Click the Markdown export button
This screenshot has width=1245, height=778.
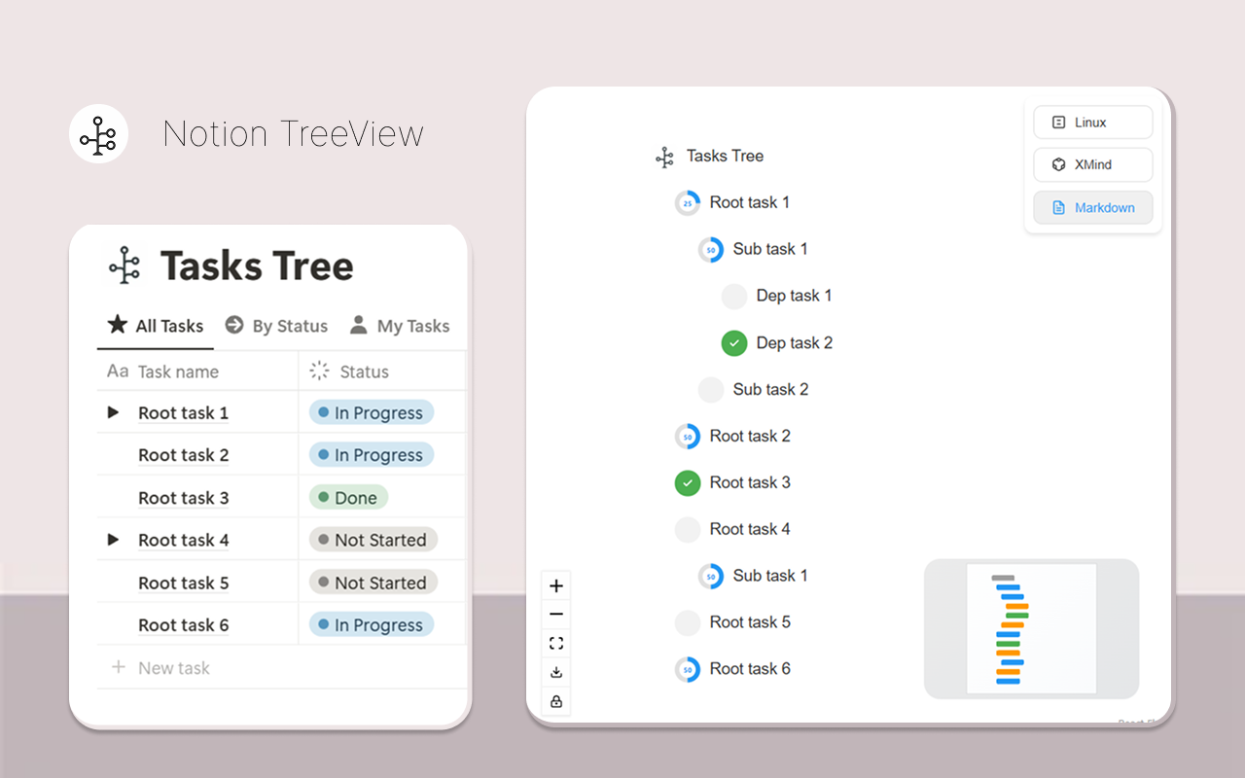(1093, 207)
